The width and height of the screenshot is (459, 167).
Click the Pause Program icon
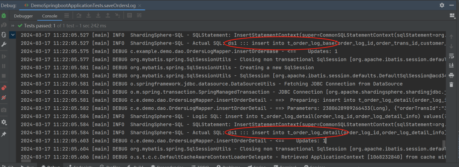coord(4,66)
